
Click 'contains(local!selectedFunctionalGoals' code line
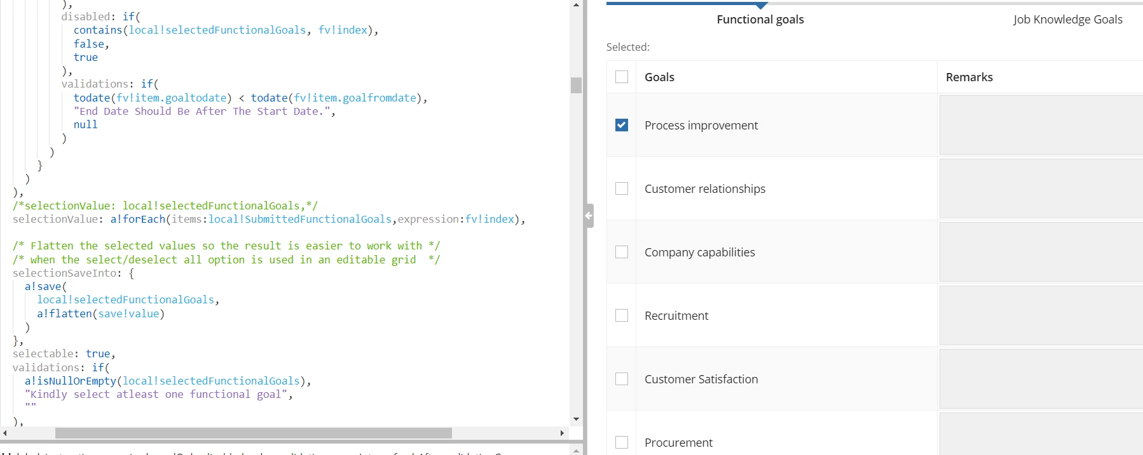pyautogui.click(x=226, y=30)
